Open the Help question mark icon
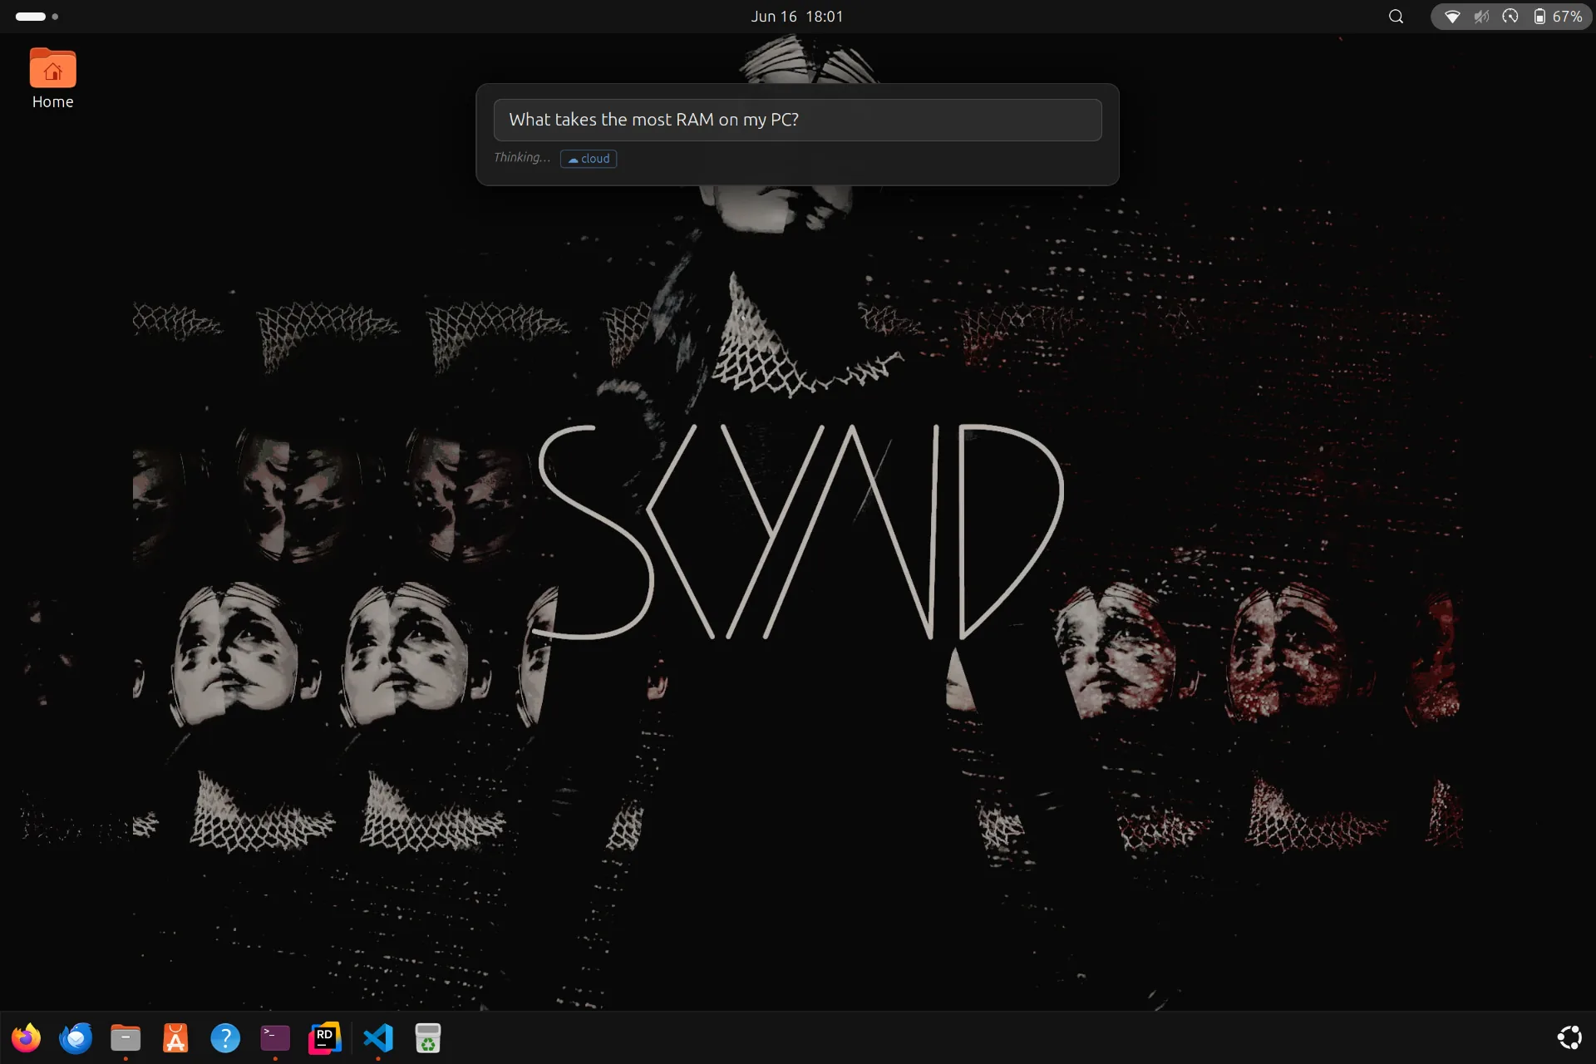Viewport: 1596px width, 1064px height. point(225,1038)
